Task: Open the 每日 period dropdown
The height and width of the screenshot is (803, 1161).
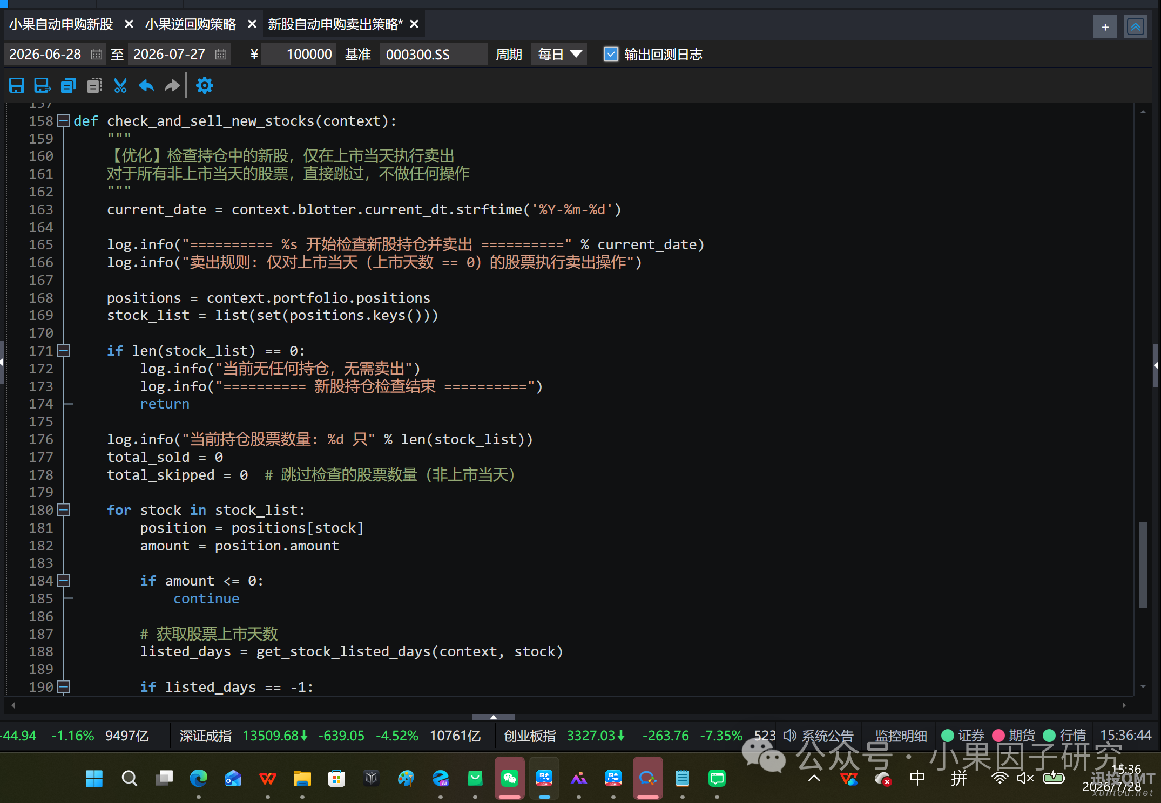Action: (x=559, y=54)
